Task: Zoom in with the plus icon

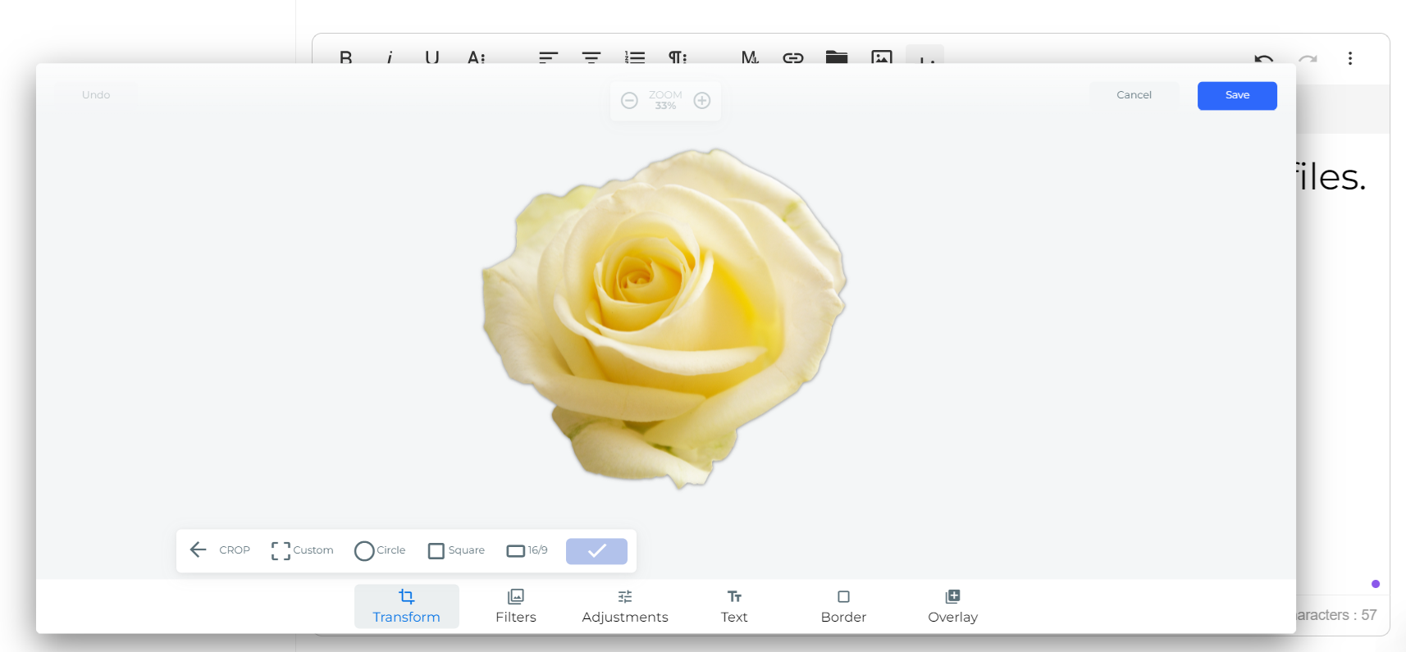Action: (702, 101)
